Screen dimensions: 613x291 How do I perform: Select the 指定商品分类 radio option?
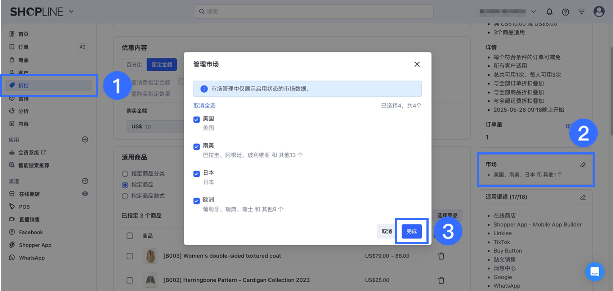(x=125, y=174)
